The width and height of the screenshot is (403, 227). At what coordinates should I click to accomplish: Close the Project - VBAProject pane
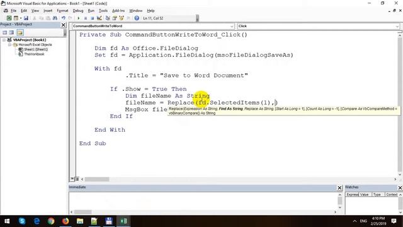coord(63,25)
